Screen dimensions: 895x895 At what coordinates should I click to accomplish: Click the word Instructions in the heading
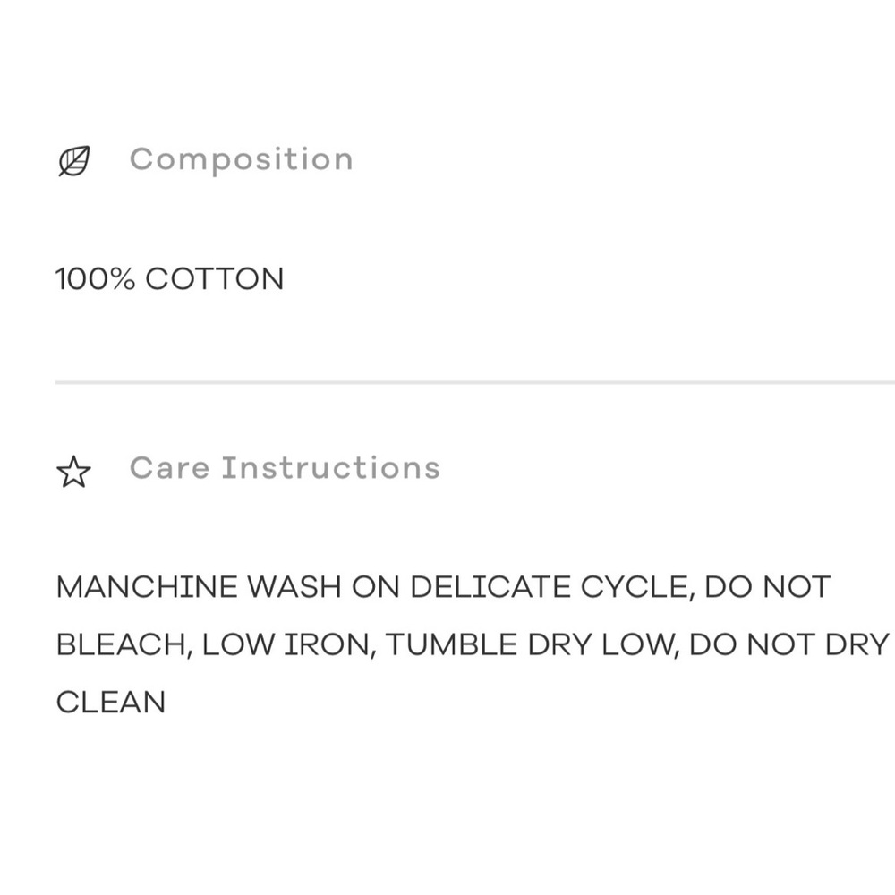[330, 467]
